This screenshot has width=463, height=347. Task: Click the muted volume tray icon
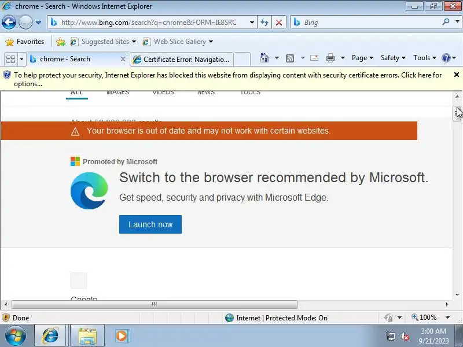coord(404,336)
